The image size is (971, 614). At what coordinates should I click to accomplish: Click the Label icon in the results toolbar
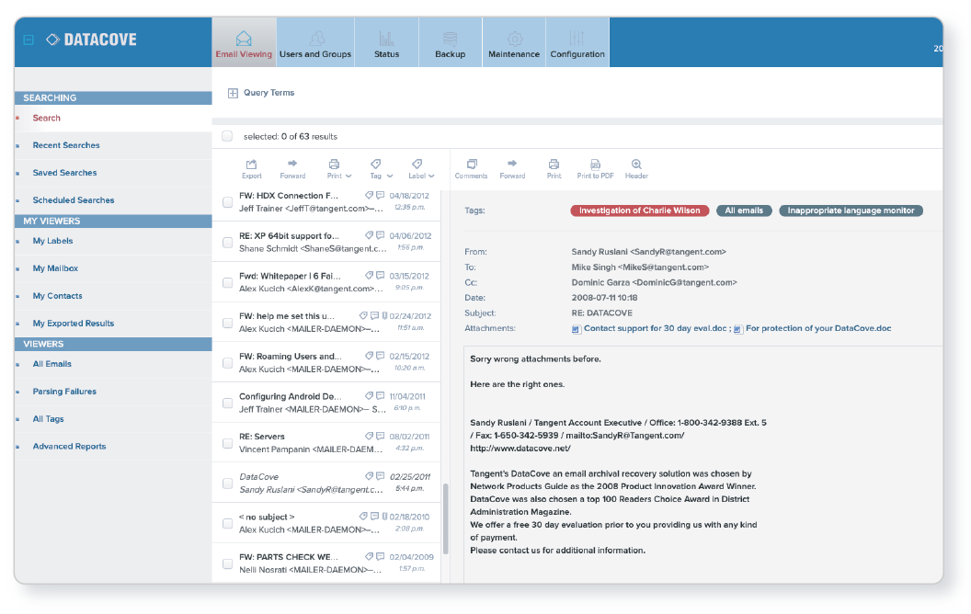[x=417, y=164]
